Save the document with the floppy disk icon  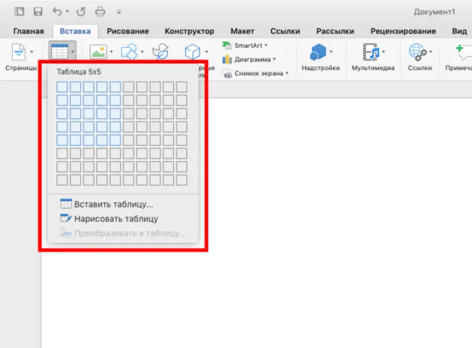[38, 12]
